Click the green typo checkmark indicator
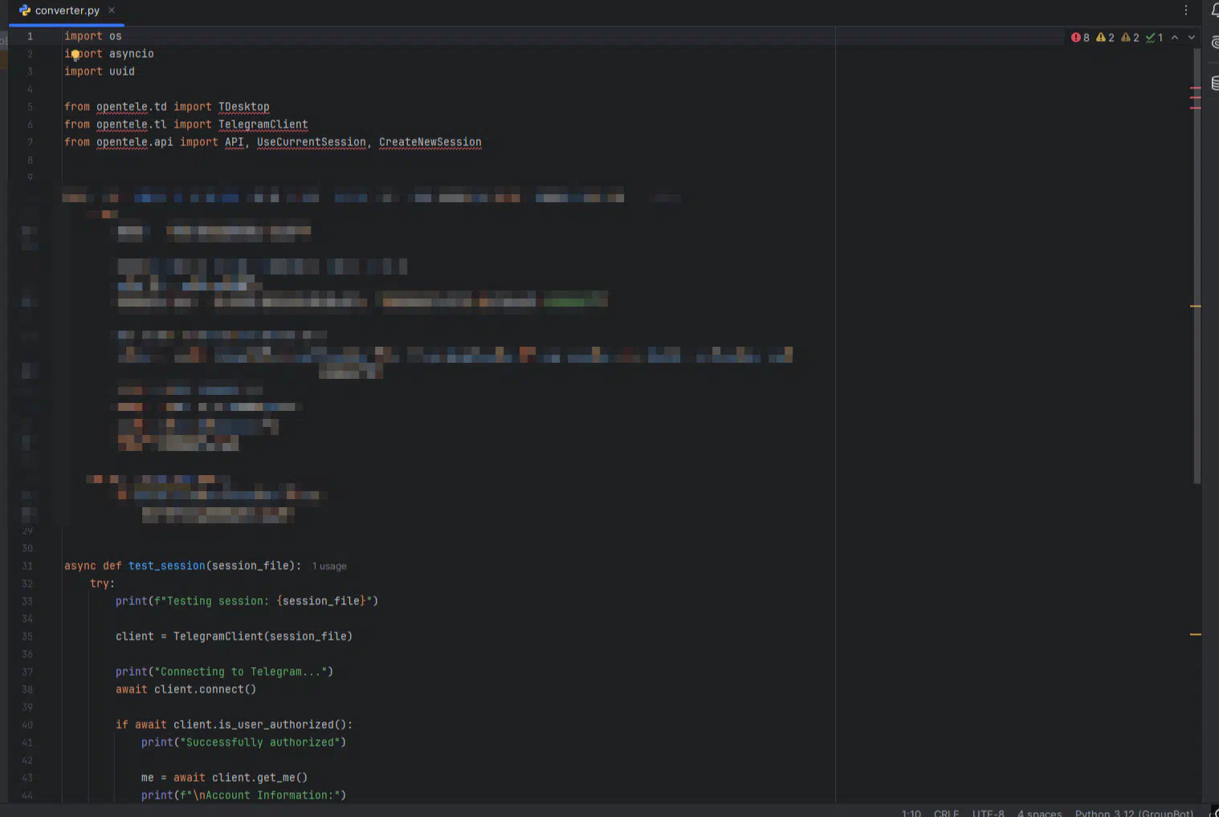The width and height of the screenshot is (1219, 817). coord(1154,38)
